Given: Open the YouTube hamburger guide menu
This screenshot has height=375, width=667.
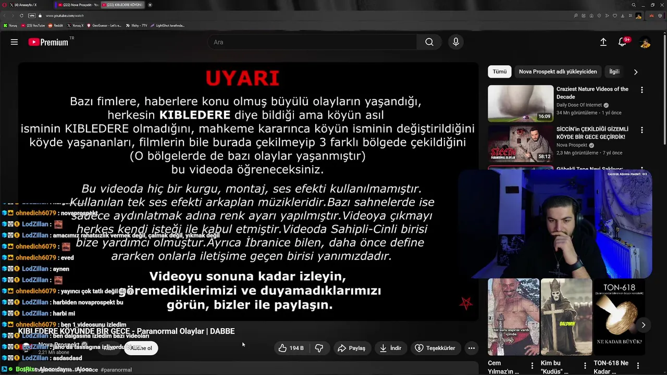Looking at the screenshot, I should tap(14, 42).
